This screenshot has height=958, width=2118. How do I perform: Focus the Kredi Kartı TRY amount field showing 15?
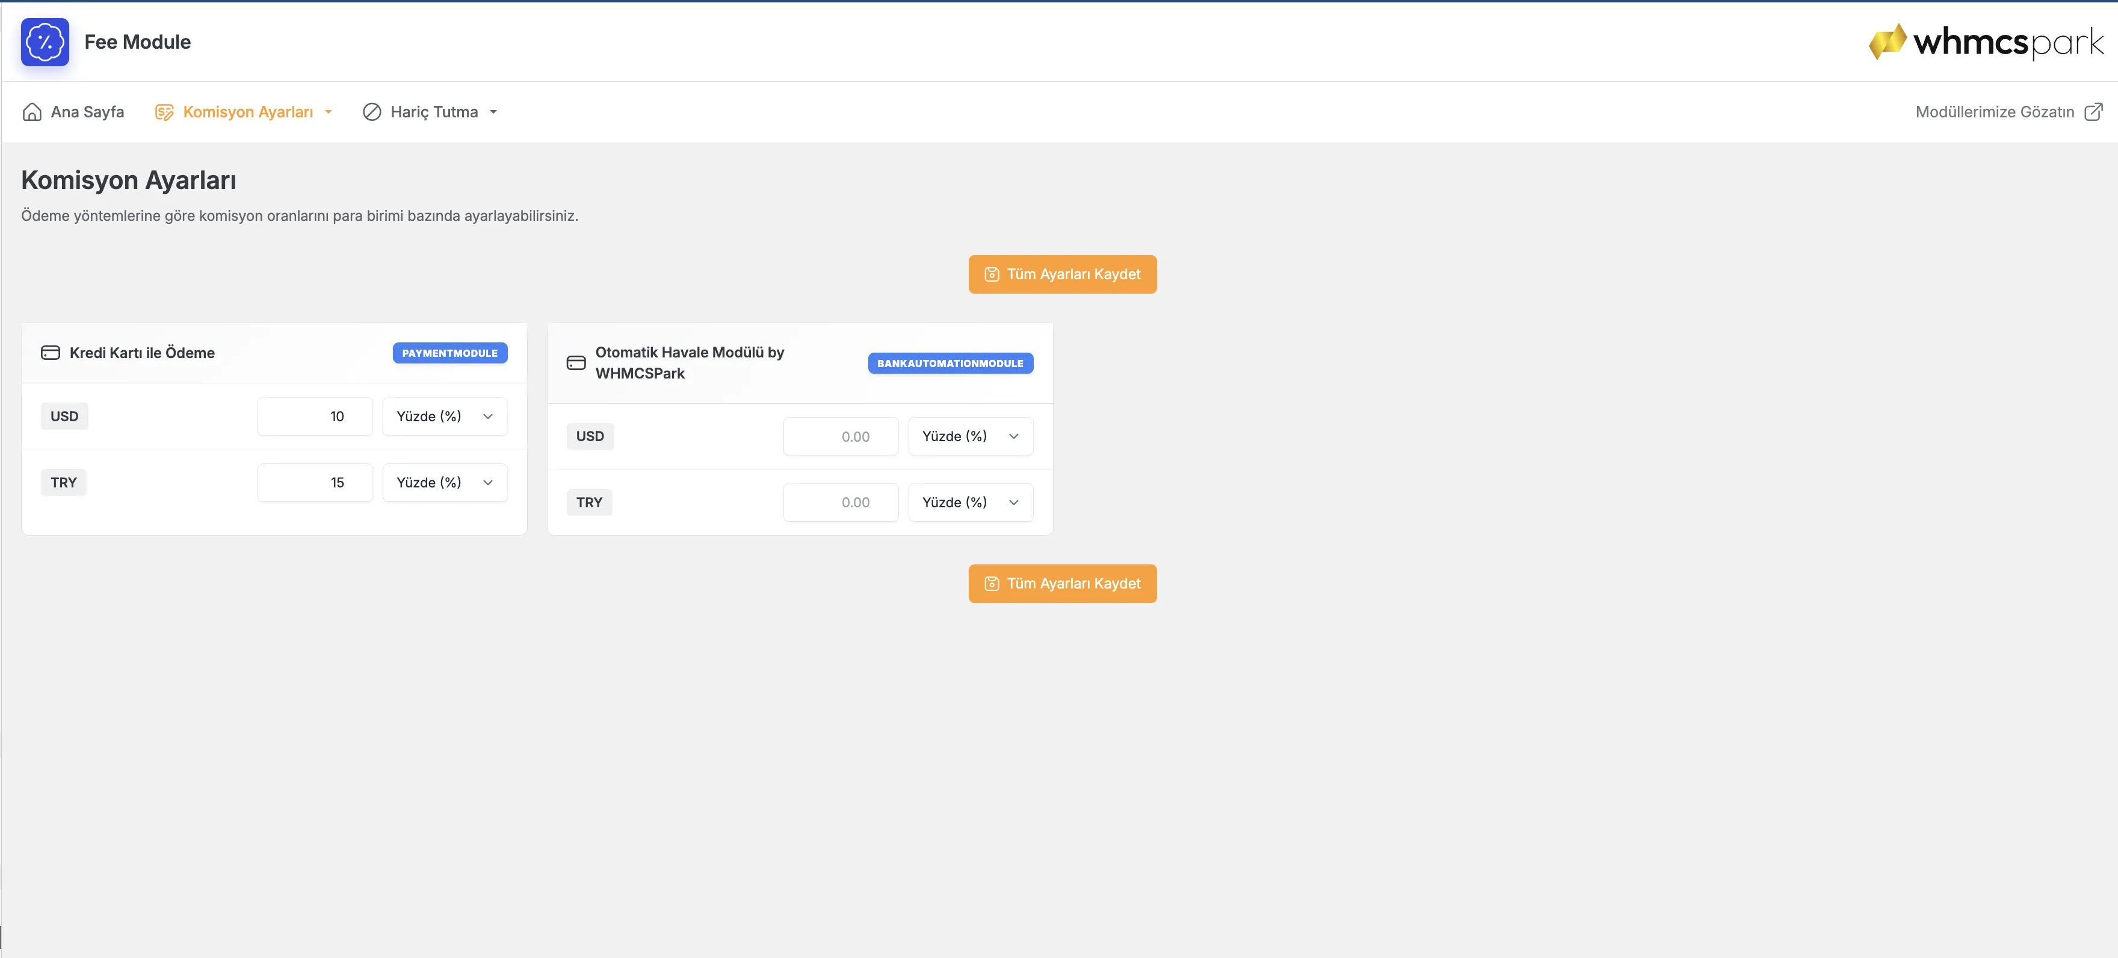tap(315, 483)
